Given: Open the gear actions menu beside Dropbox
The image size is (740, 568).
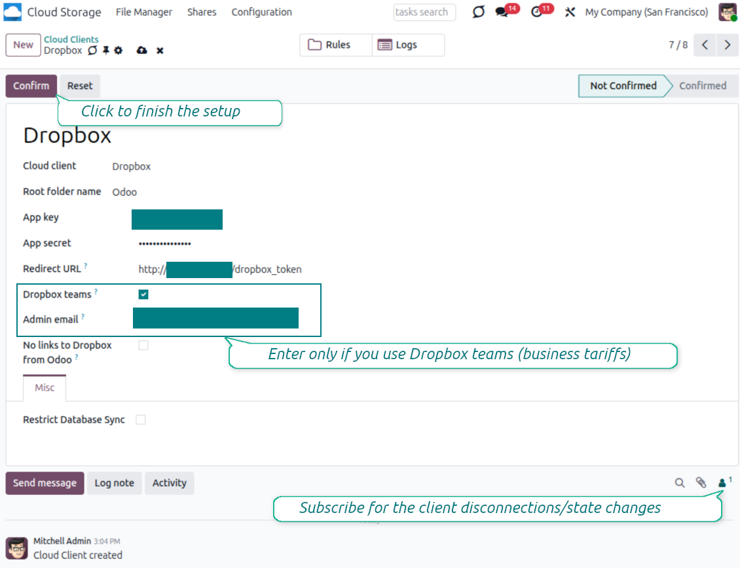Looking at the screenshot, I should [x=119, y=50].
